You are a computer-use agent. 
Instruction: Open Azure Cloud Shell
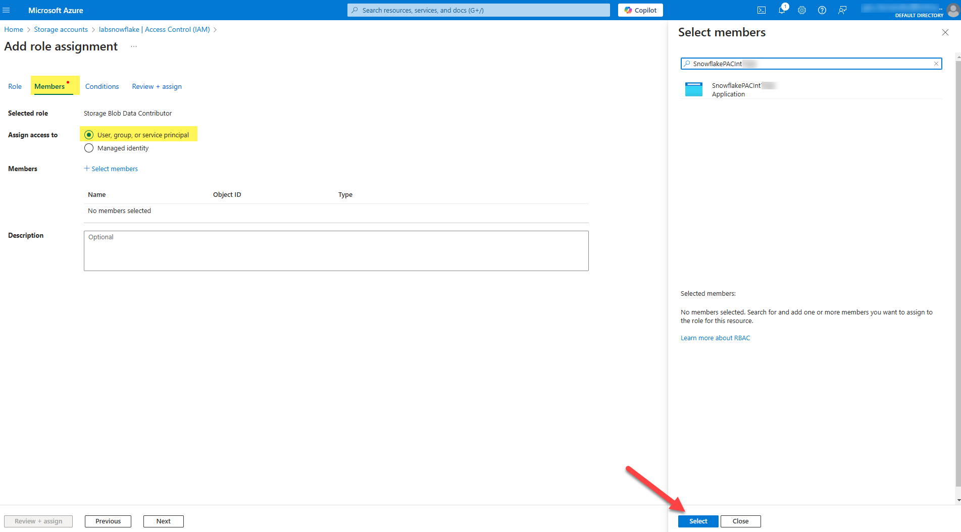point(761,10)
